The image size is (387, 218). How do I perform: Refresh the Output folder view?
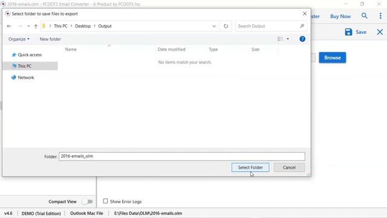tap(226, 26)
